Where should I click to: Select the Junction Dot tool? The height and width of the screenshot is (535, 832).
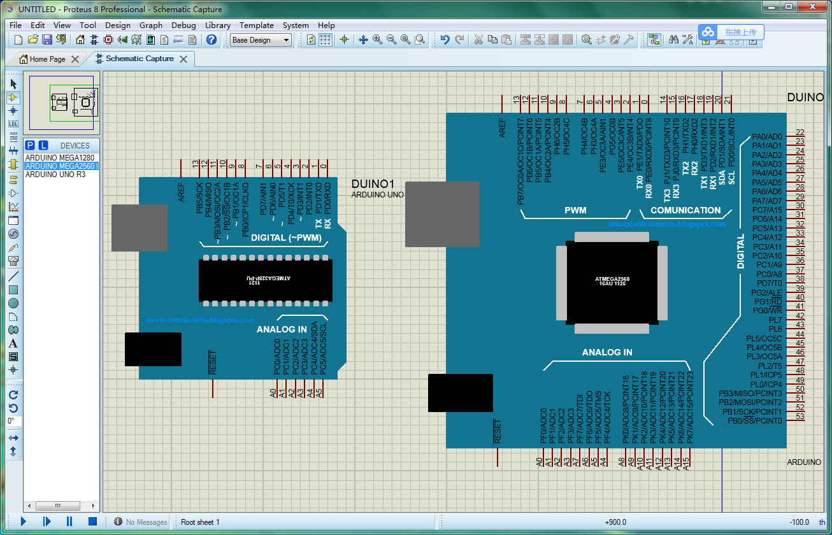click(13, 110)
